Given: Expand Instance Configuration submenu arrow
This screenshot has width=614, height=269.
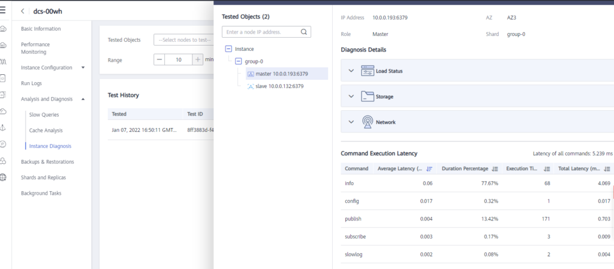Looking at the screenshot, I should pyautogui.click(x=83, y=68).
